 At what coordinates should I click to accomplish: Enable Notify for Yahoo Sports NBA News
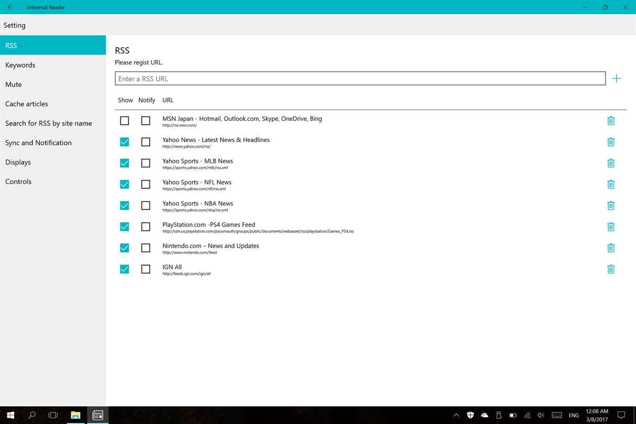(146, 205)
